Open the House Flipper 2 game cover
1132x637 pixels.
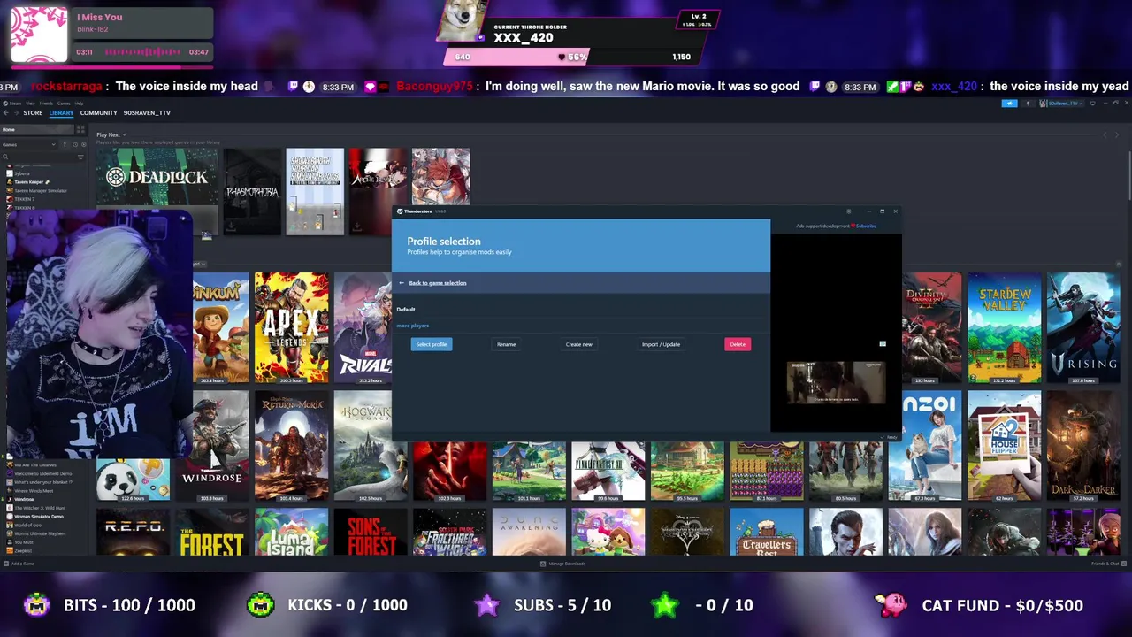pyautogui.click(x=1004, y=446)
